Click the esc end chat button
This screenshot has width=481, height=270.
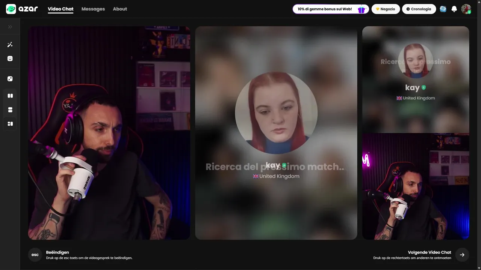coord(35,255)
